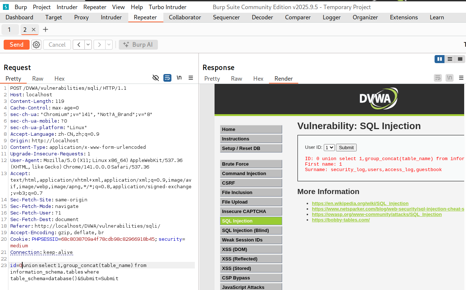
Task: Open the View menu
Action: pyautogui.click(x=118, y=7)
